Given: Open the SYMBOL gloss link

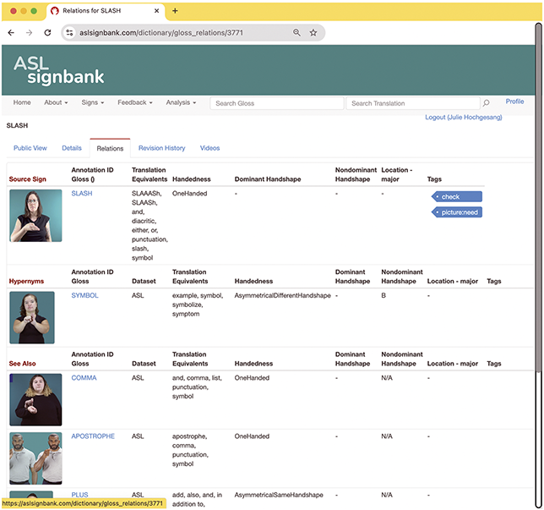Looking at the screenshot, I should coord(84,295).
